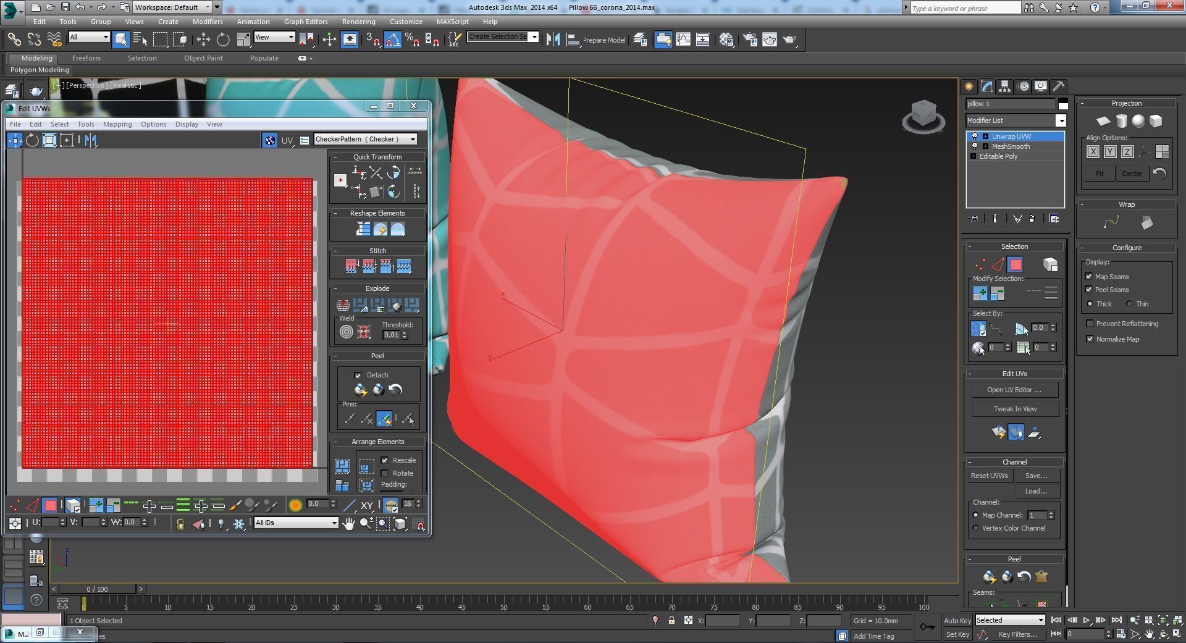The width and height of the screenshot is (1186, 643).
Task: Open the All IDs material dropdown
Action: point(296,523)
